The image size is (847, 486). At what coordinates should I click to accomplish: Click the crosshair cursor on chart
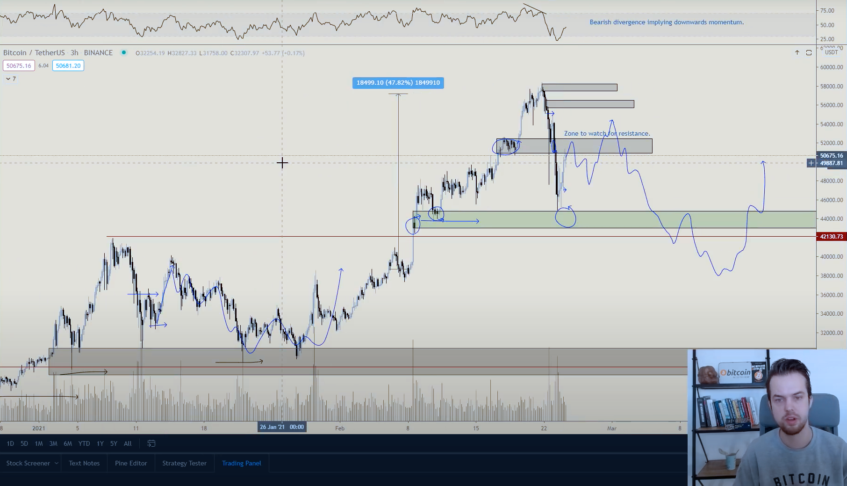click(x=282, y=163)
